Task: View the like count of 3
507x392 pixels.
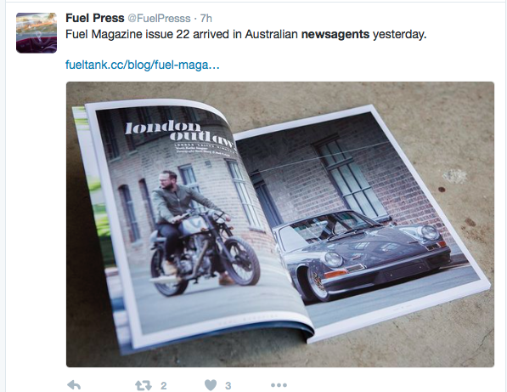Action: click(228, 385)
